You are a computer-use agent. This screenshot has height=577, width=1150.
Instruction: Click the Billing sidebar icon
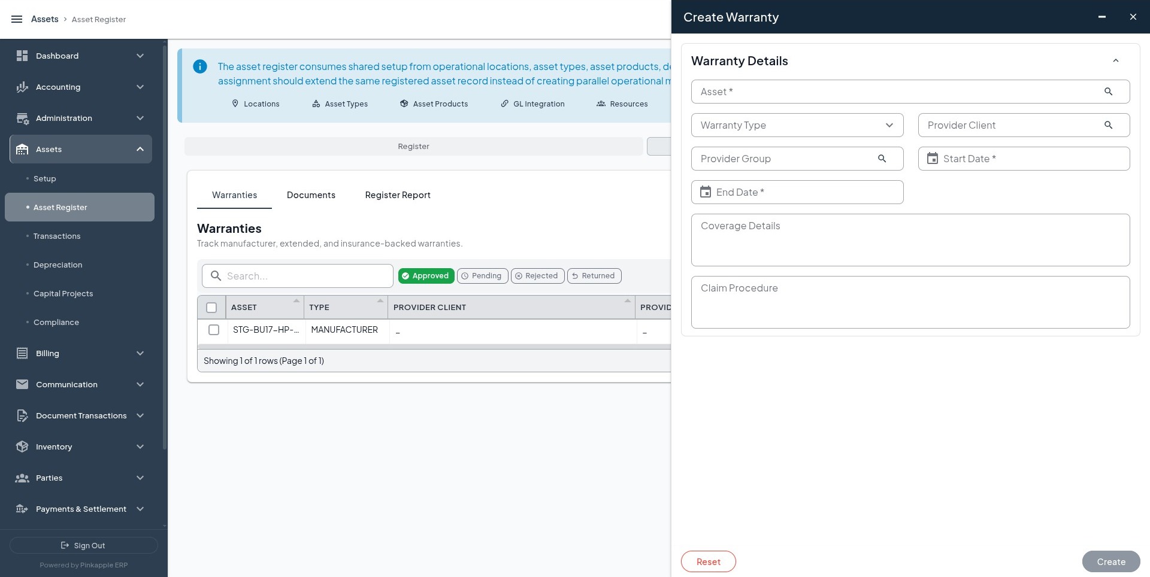[x=22, y=353]
